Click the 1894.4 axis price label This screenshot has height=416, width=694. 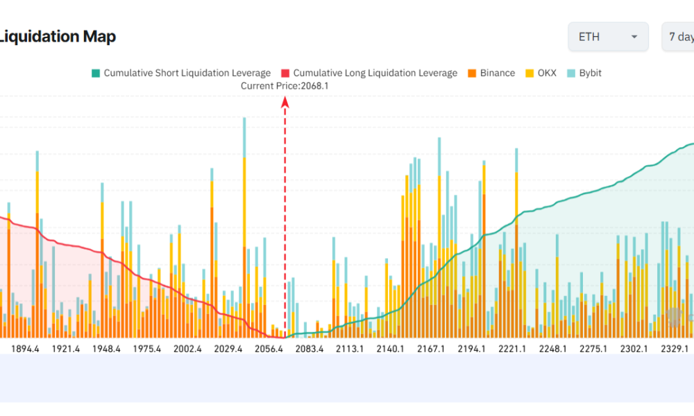point(26,349)
